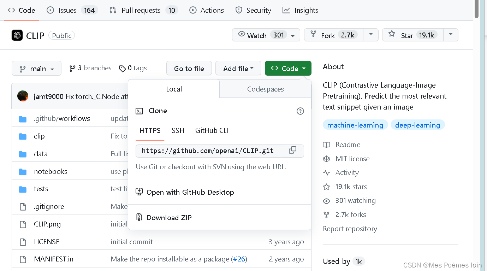Click the folder icon next to notebooks
Screen dimensions: 487x271
coord(23,172)
